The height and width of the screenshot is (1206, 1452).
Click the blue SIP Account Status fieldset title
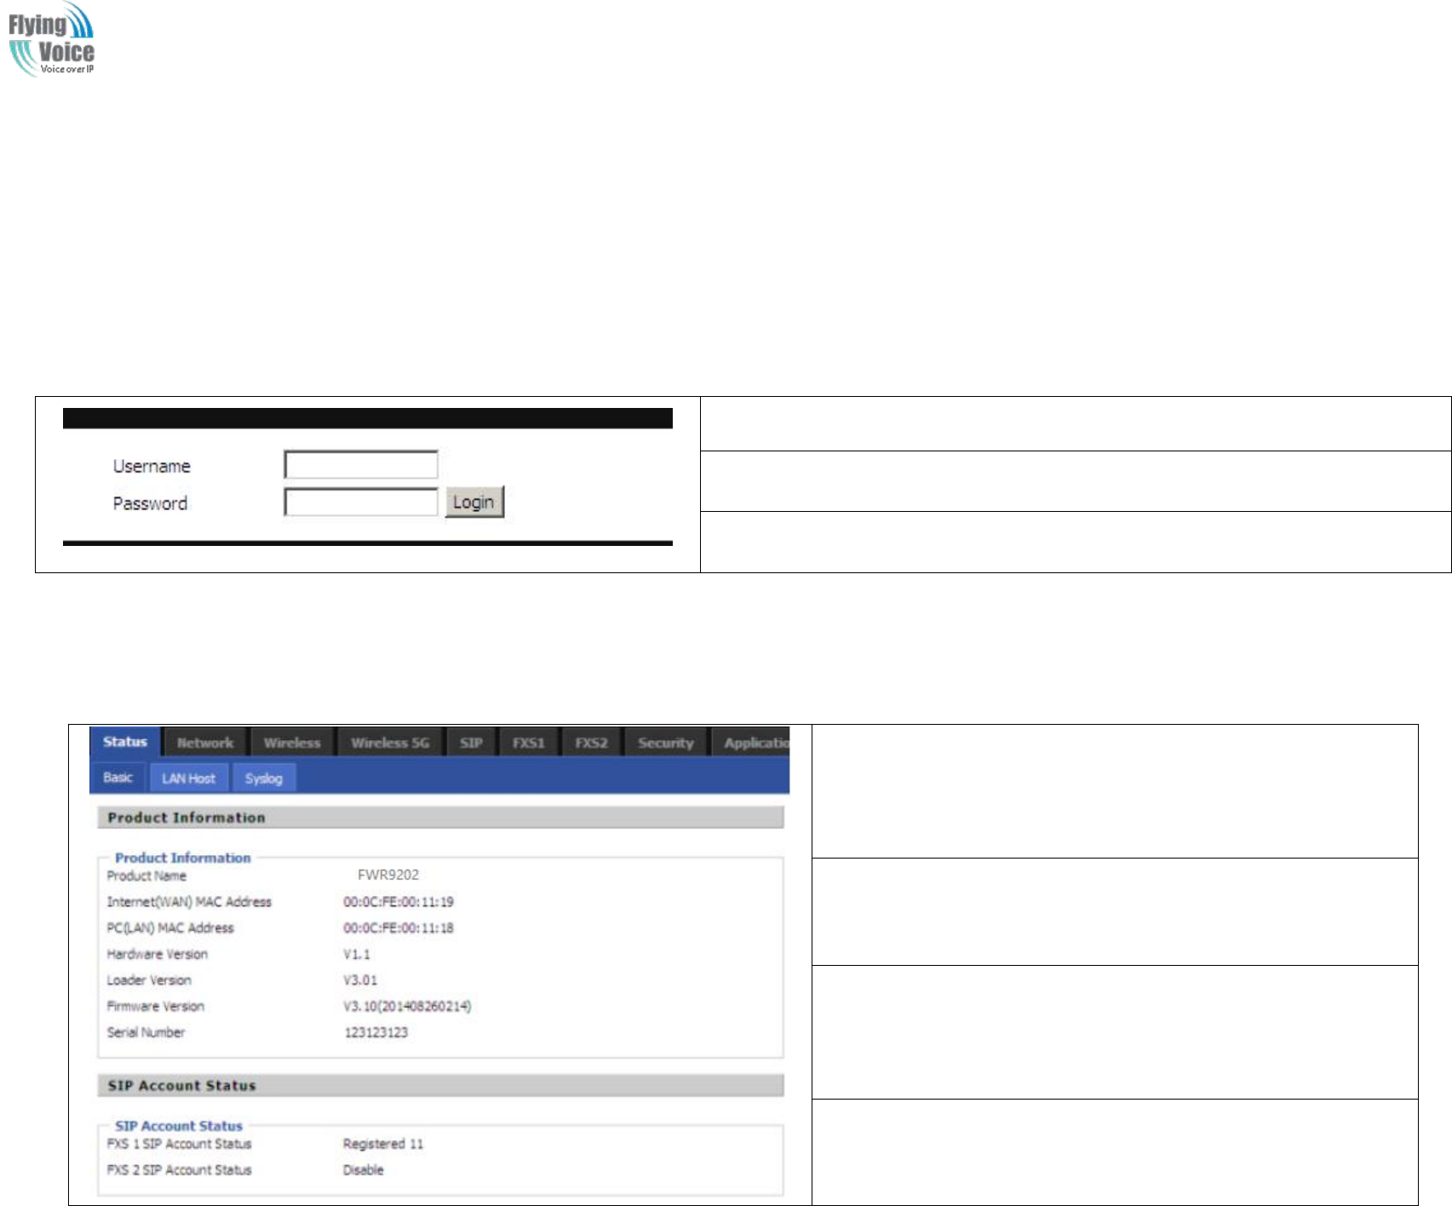(x=179, y=1126)
